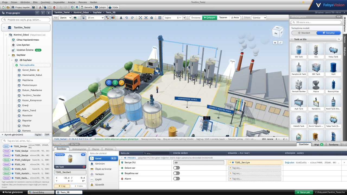Open the Gündüz environment dropdown
347x195 pixels.
pos(259,18)
